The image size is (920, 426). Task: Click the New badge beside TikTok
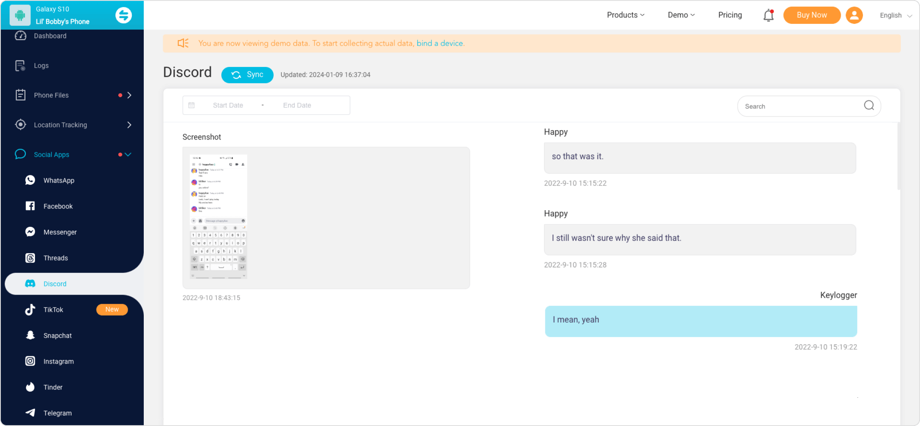pyautogui.click(x=112, y=309)
